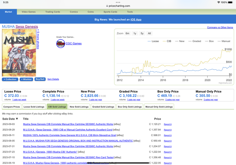The height and width of the screenshot is (165, 236).
Task: Add MUSHA to Wishlist
Action: [x=26, y=79]
